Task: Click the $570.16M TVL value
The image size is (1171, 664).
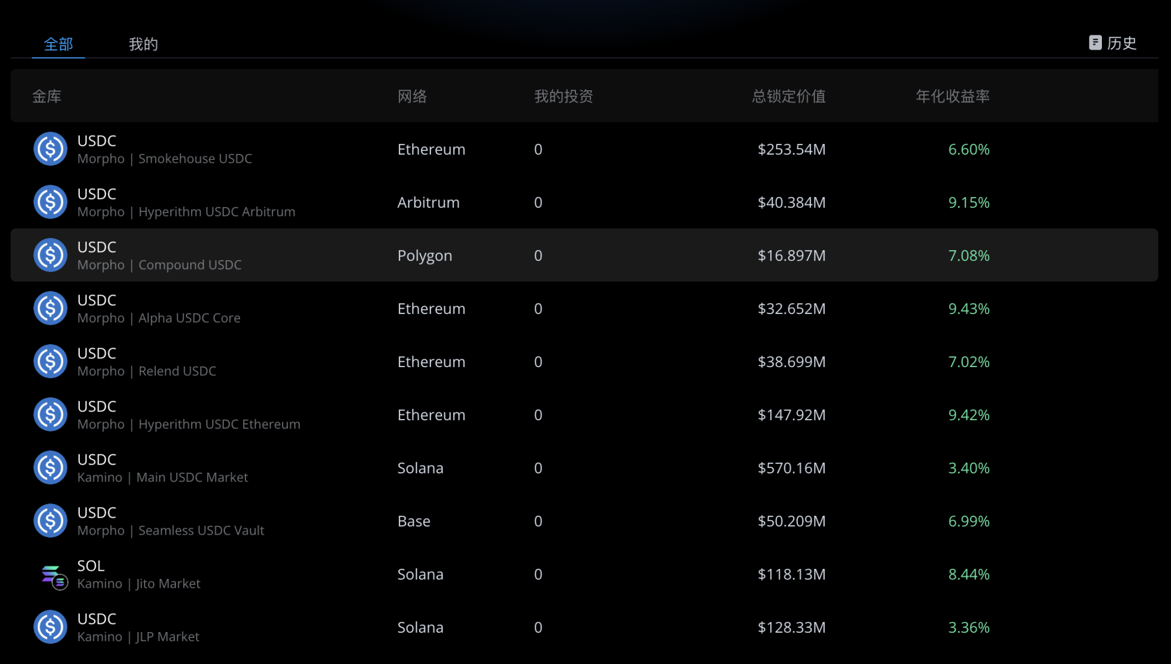Action: click(791, 468)
